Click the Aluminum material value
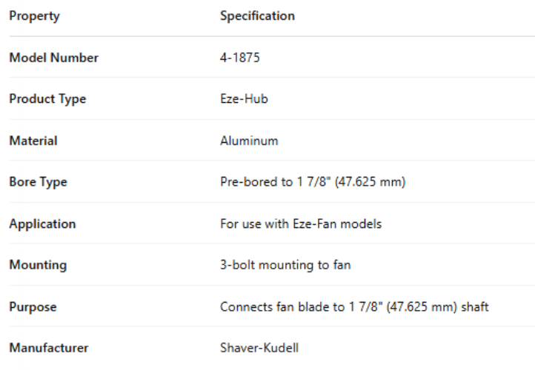The width and height of the screenshot is (535, 370). pyautogui.click(x=249, y=141)
